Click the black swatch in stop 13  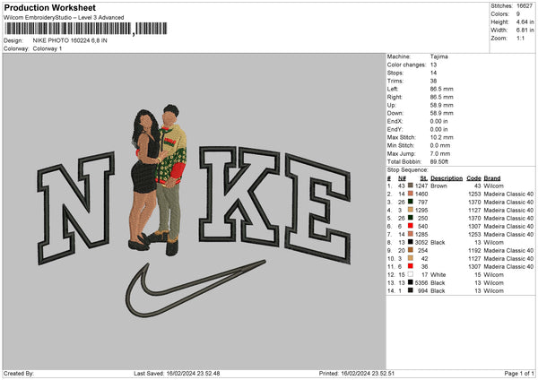[x=411, y=282]
